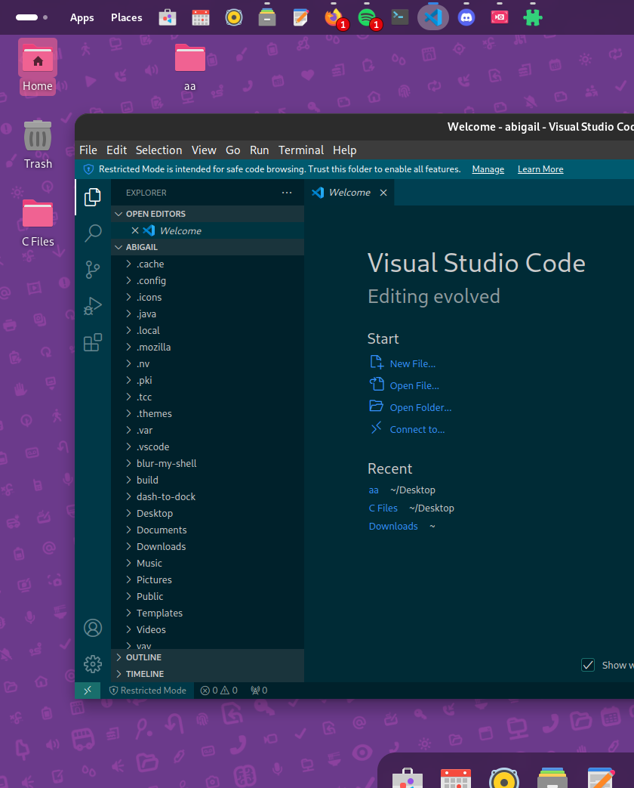Open the Source Control view

pyautogui.click(x=93, y=269)
